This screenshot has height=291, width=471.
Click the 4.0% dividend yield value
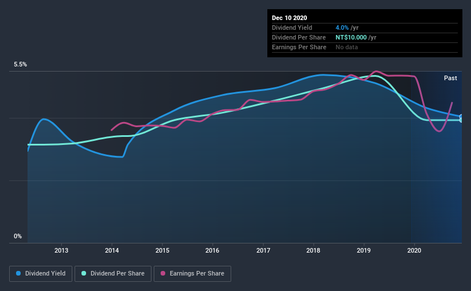pos(342,27)
